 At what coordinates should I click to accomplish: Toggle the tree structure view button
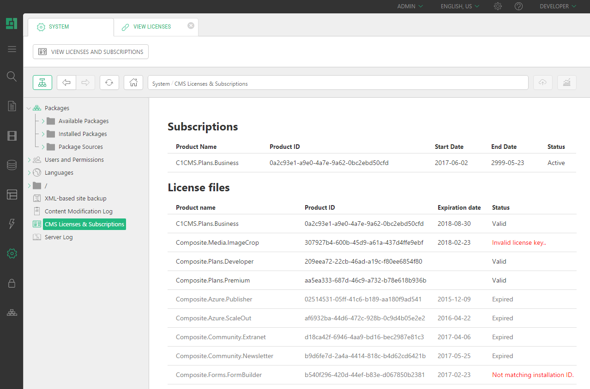(42, 83)
